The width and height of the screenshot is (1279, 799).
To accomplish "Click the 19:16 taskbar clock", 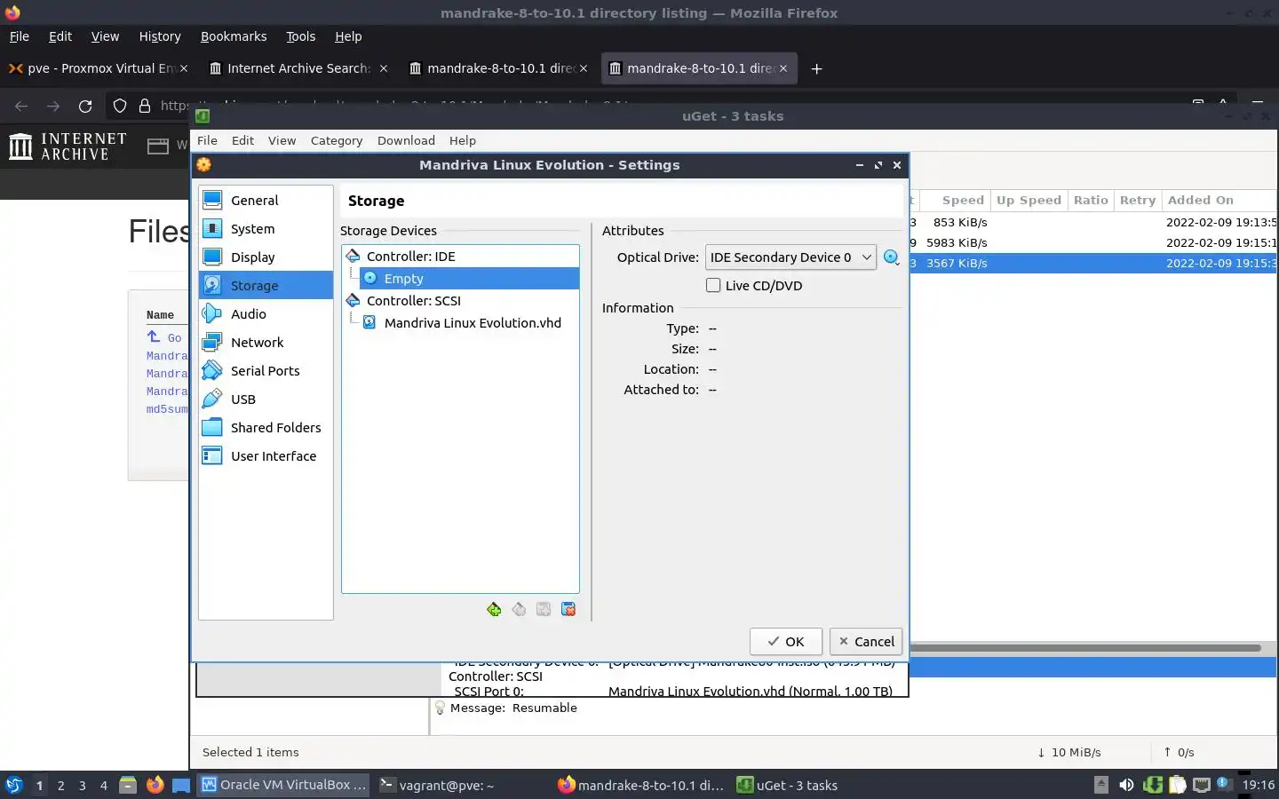I will [1258, 785].
